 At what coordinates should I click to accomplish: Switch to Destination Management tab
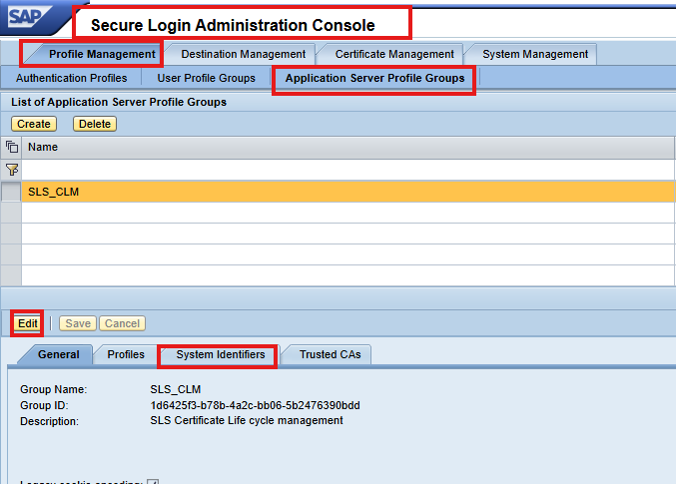(x=243, y=54)
